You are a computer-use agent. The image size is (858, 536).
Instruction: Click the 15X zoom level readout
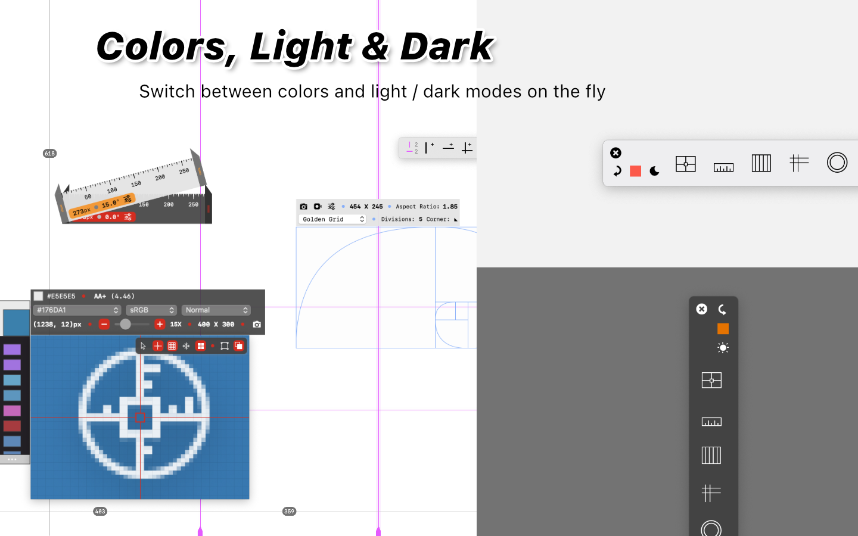[x=176, y=325]
